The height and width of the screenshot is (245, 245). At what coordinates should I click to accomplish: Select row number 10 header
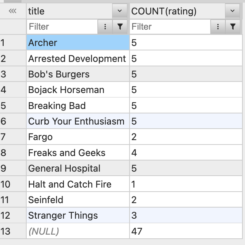[13, 184]
